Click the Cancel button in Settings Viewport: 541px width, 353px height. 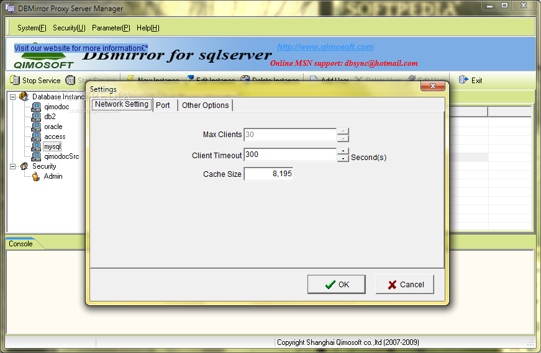[x=405, y=284]
